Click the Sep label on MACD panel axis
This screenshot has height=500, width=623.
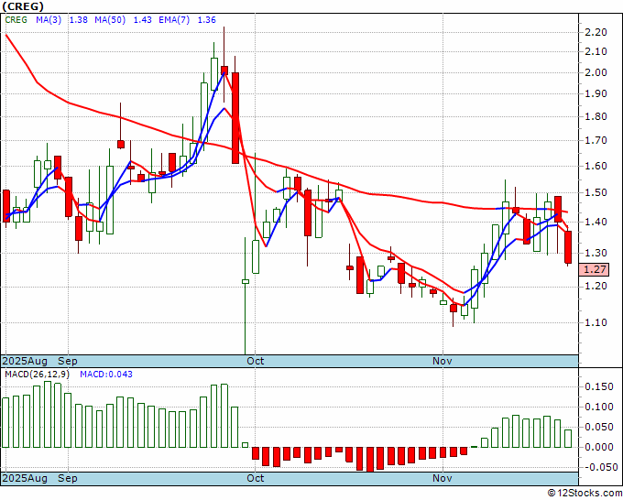pos(68,478)
